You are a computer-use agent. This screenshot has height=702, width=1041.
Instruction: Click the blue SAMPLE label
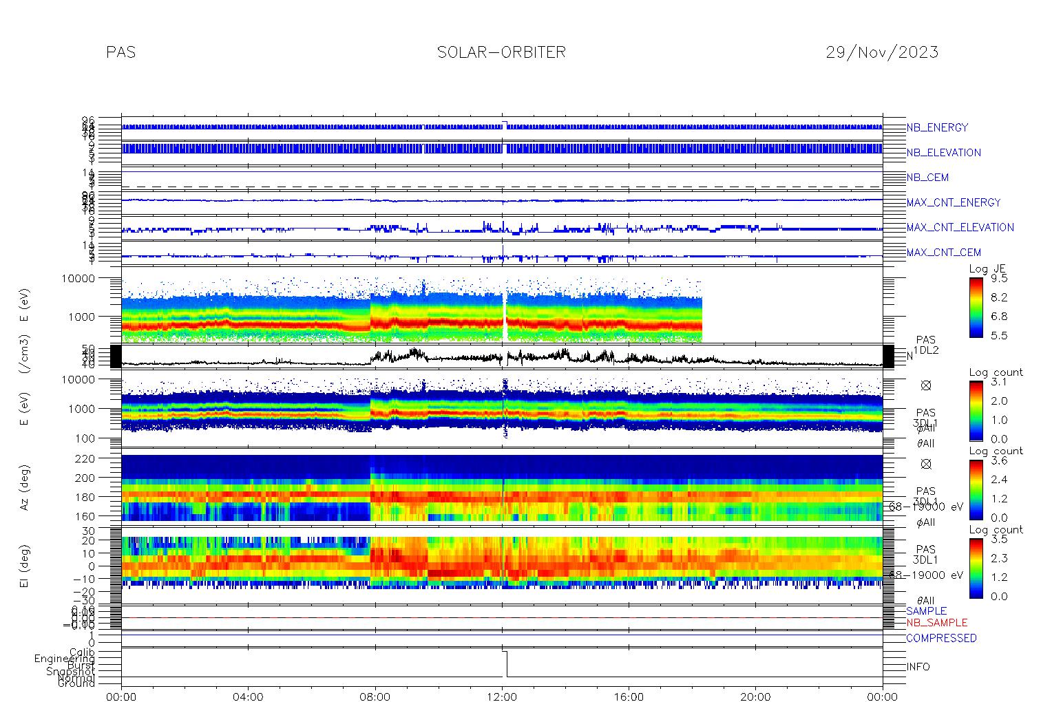pos(926,611)
